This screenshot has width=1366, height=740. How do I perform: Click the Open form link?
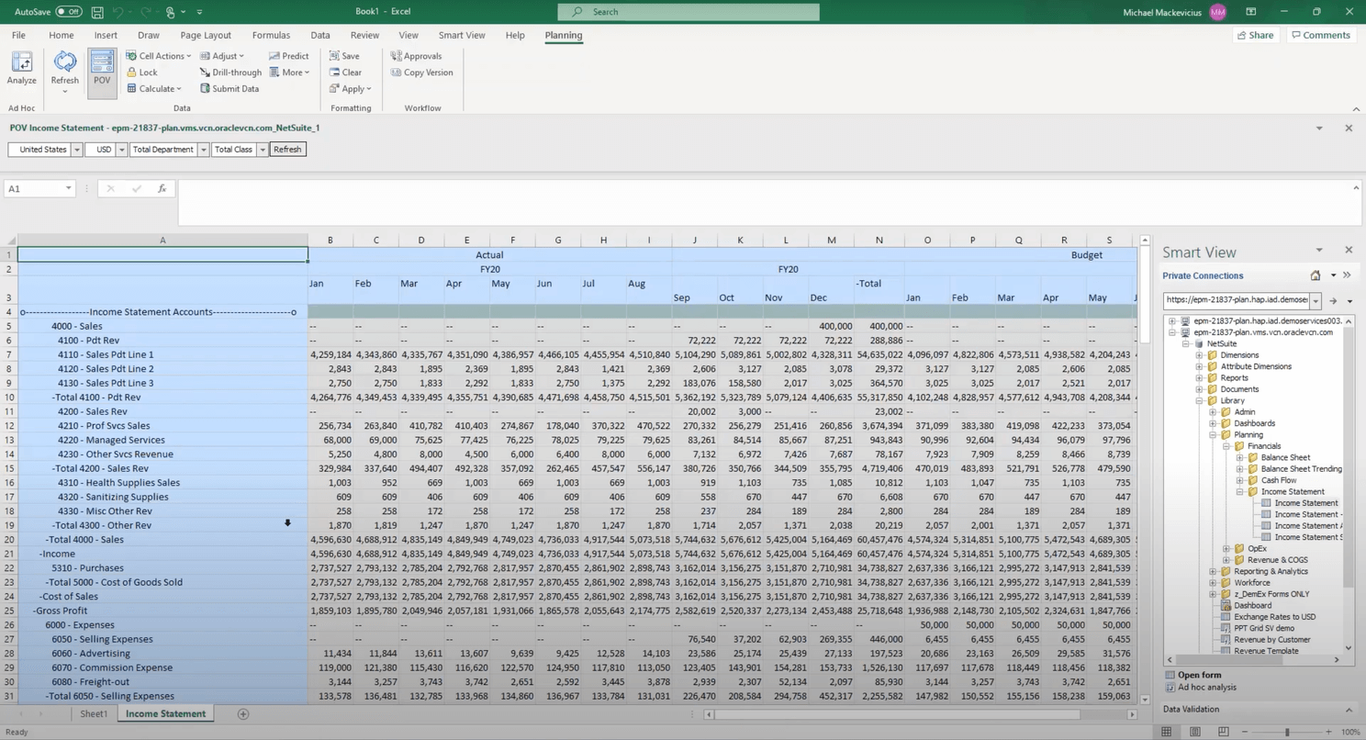(x=1199, y=675)
